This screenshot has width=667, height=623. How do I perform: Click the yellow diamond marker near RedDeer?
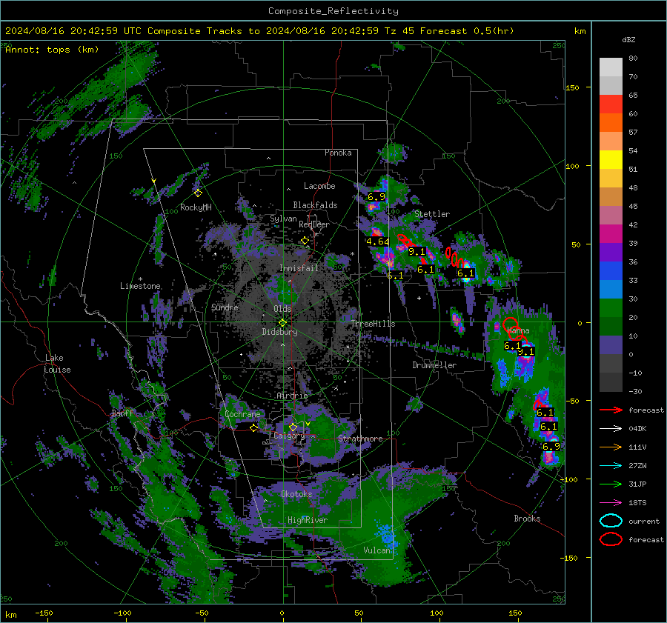[305, 241]
